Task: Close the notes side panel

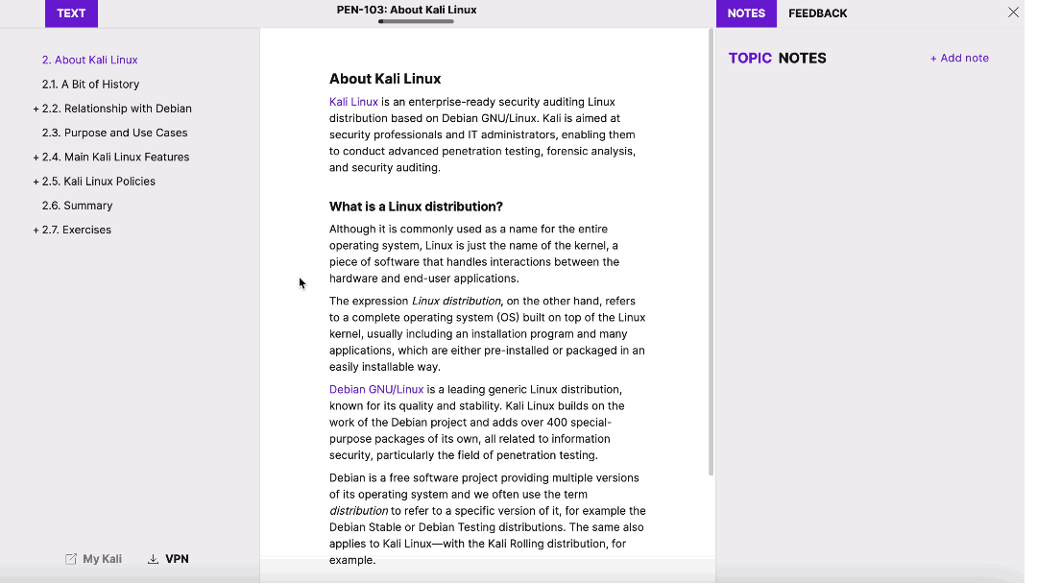Action: coord(1013,12)
